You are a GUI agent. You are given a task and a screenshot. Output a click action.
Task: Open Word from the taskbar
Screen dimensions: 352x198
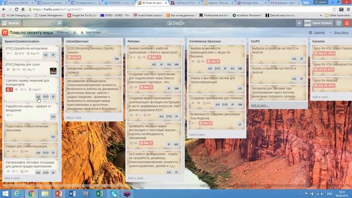click(72, 194)
